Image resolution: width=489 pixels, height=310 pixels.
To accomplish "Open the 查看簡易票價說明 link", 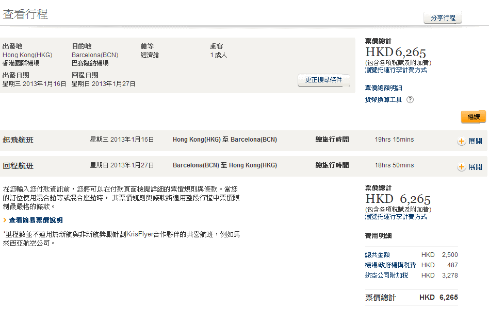I will (x=36, y=220).
